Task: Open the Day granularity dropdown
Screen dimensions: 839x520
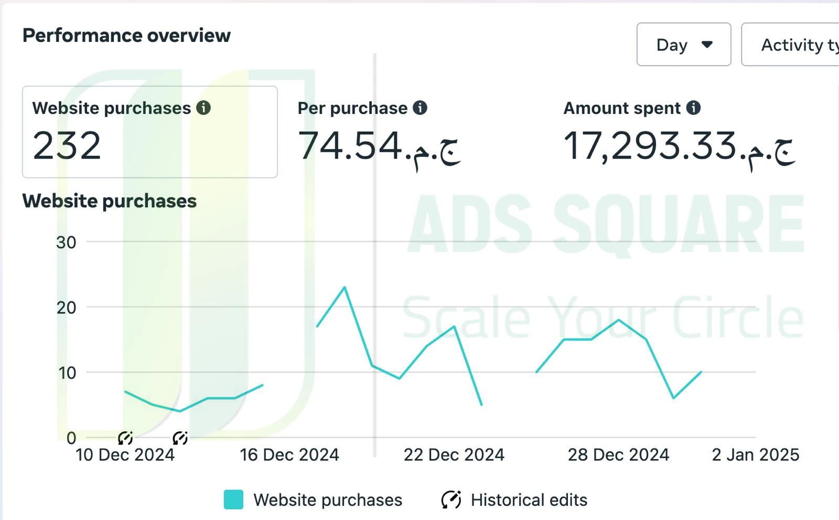Action: [x=684, y=45]
